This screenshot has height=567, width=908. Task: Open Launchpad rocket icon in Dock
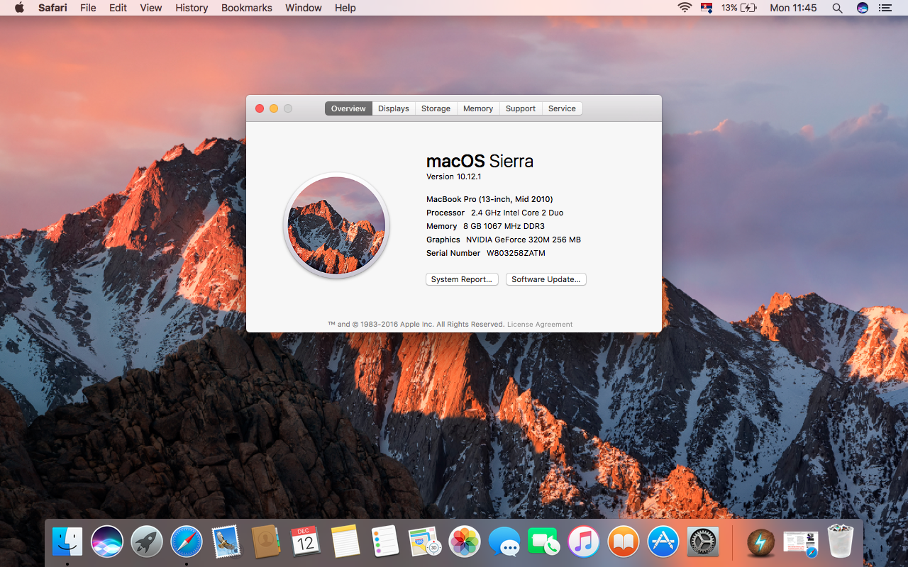pos(147,542)
